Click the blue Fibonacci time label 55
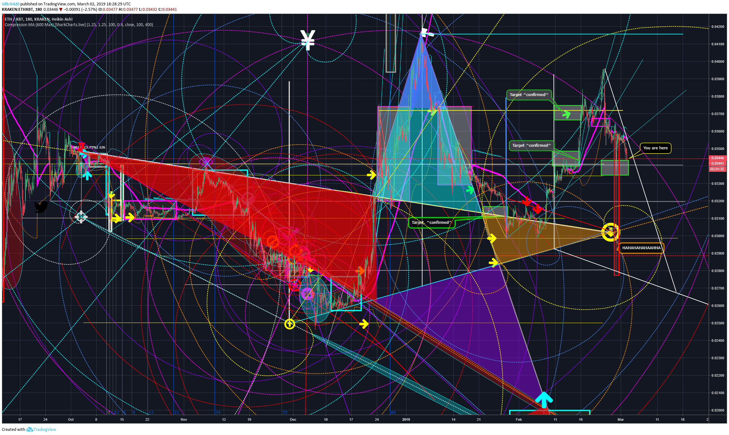 pos(285,412)
